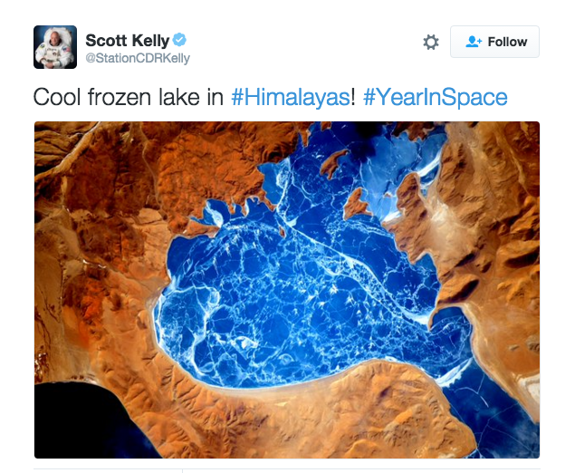
Task: Click the cracked blue ice in photo center
Action: point(293,301)
